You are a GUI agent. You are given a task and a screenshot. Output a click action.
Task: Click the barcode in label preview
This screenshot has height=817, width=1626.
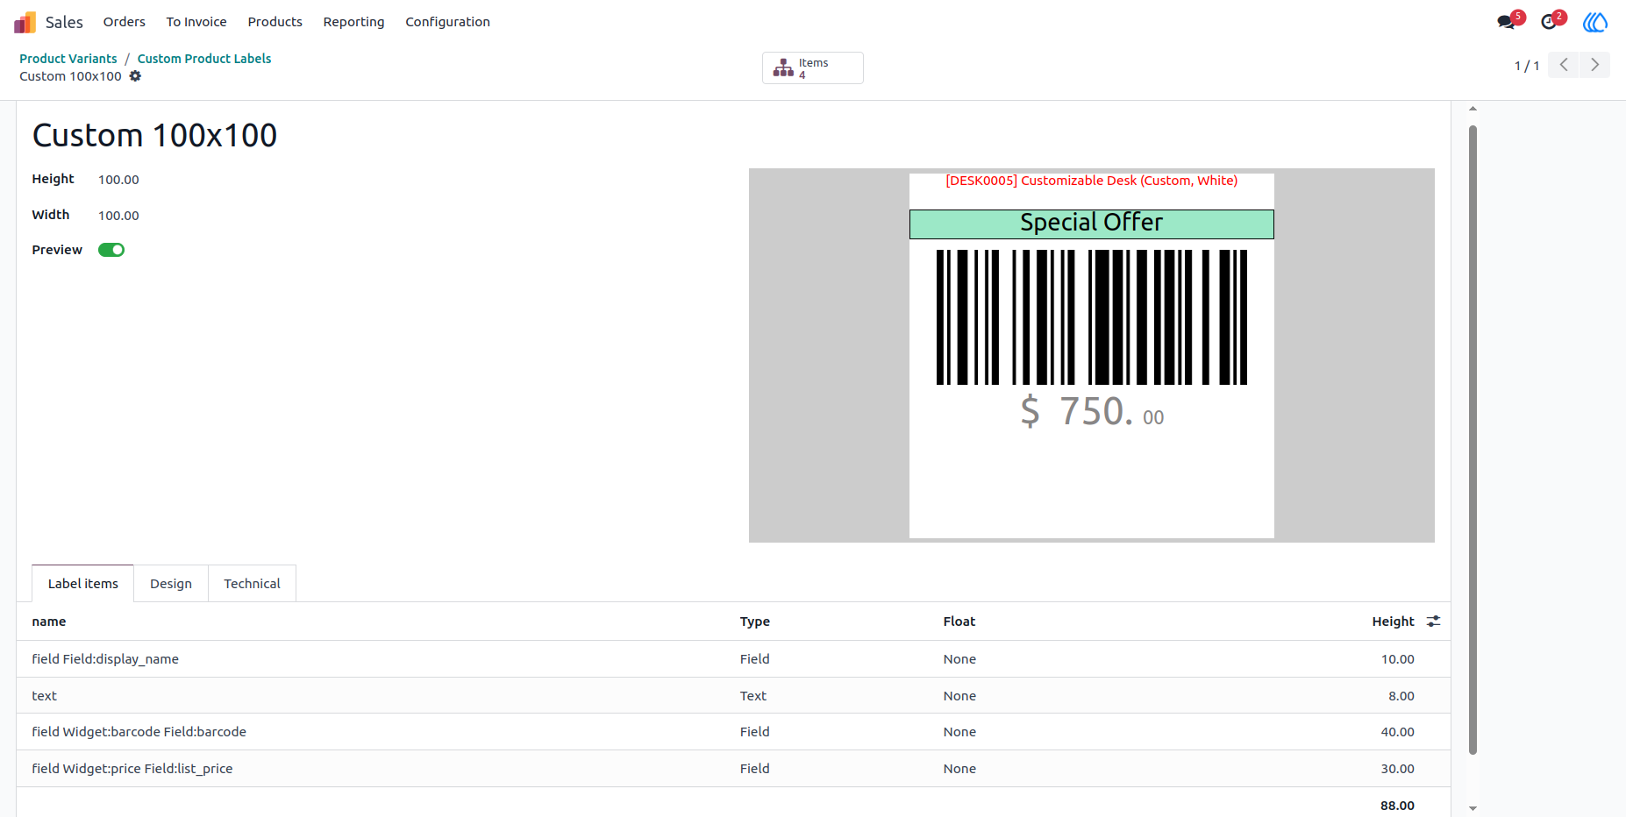click(1092, 317)
